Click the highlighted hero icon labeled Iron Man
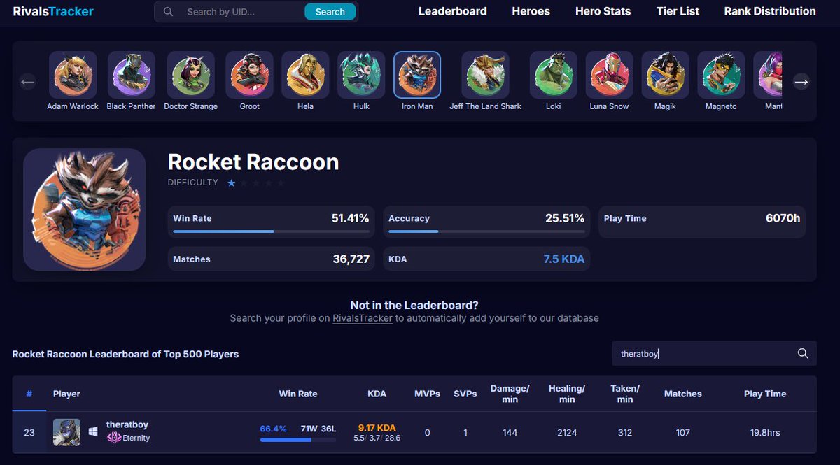The image size is (840, 465). 417,75
